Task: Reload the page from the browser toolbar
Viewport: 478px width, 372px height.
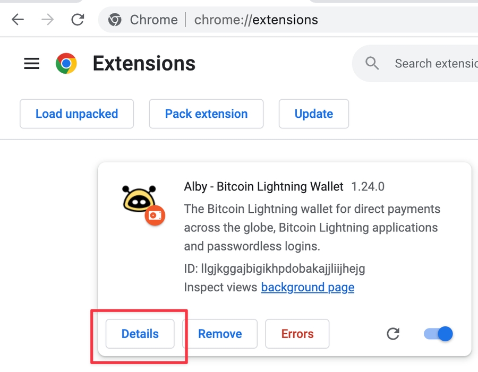Action: click(x=78, y=20)
